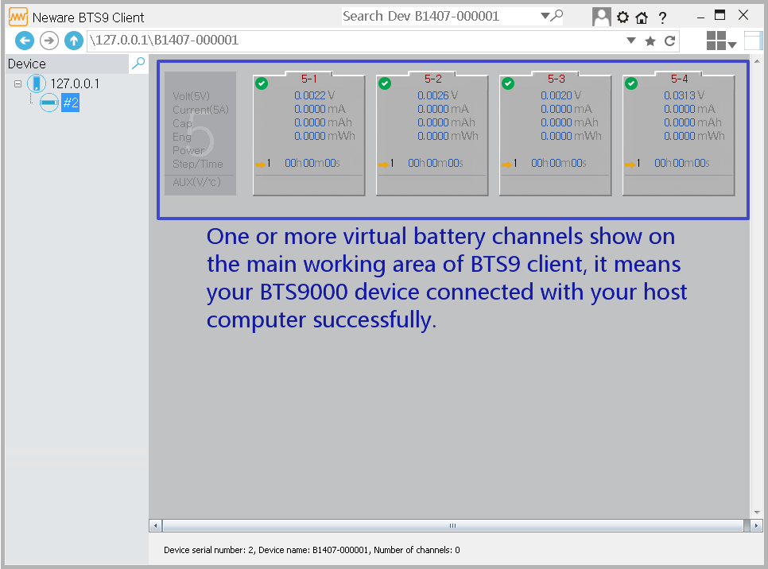Click the back navigation arrow
This screenshot has height=569, width=768.
[x=25, y=41]
